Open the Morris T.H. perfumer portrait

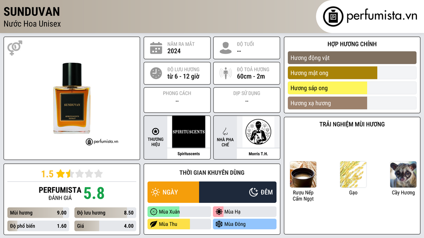(258, 132)
